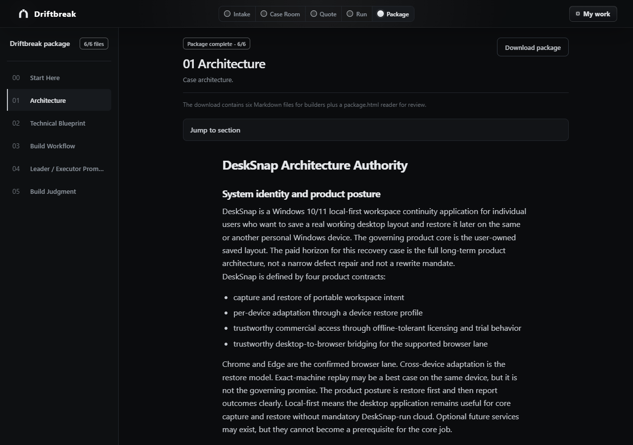Open 01 Architecture file in sidebar
This screenshot has height=445, width=633.
pos(59,100)
